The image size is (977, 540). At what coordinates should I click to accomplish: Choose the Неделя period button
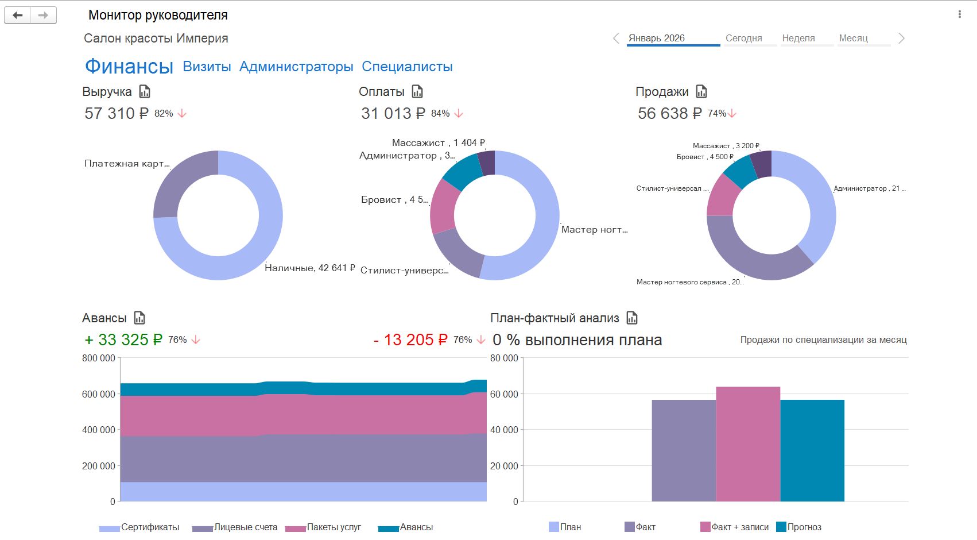[x=798, y=38]
